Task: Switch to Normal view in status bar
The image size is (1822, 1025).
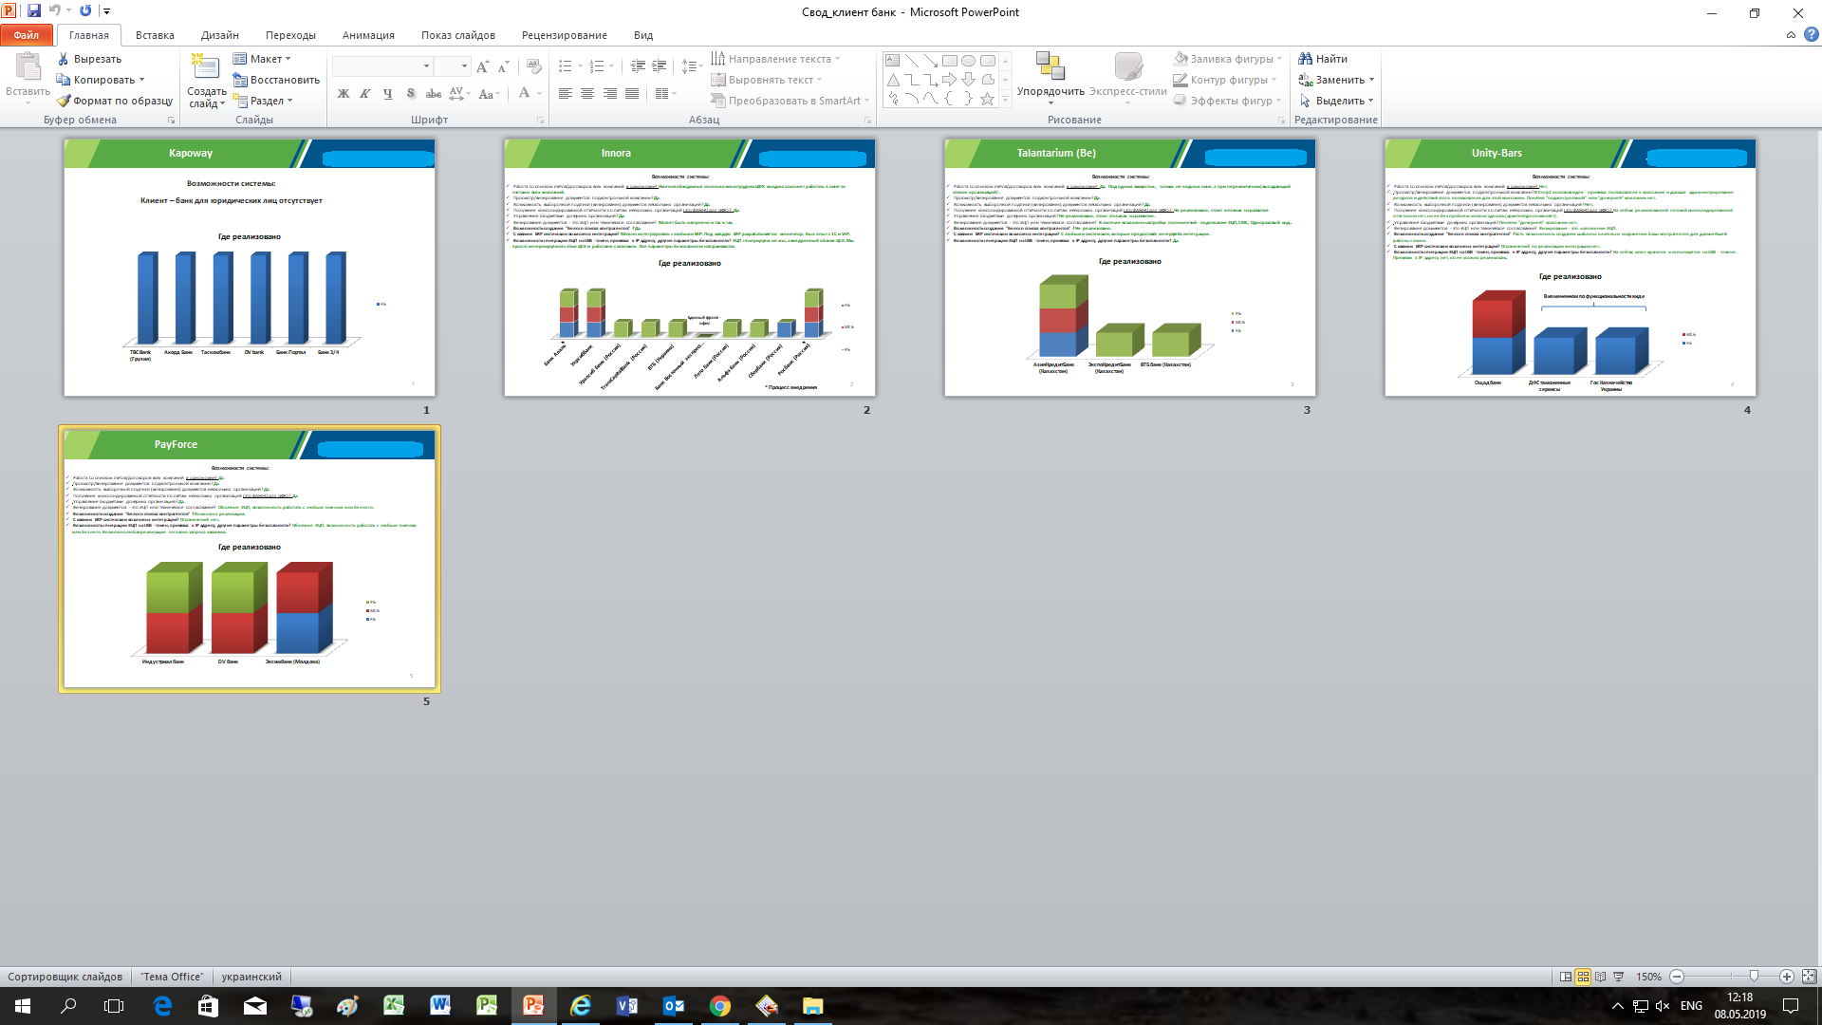Action: click(x=1566, y=977)
